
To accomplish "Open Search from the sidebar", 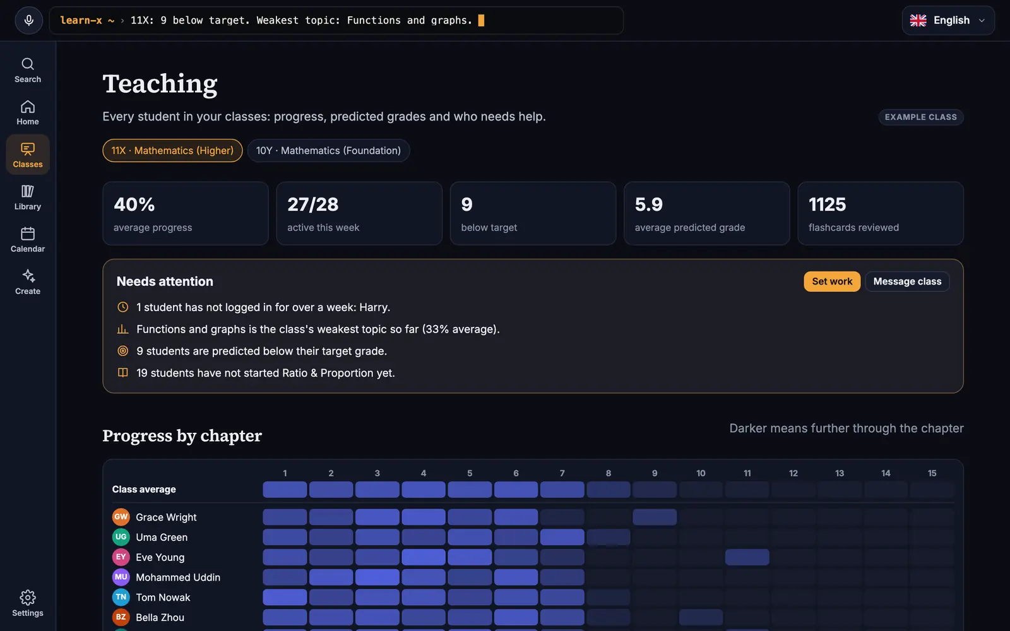I will [28, 70].
